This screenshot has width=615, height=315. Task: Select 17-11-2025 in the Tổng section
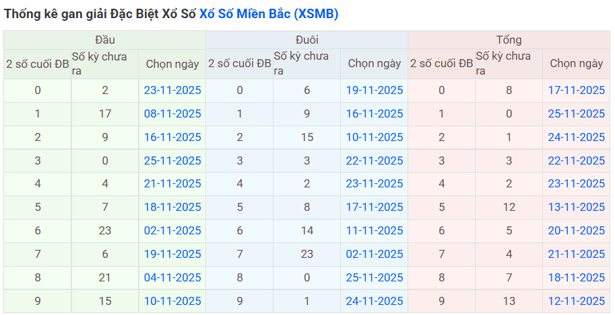[x=576, y=90]
